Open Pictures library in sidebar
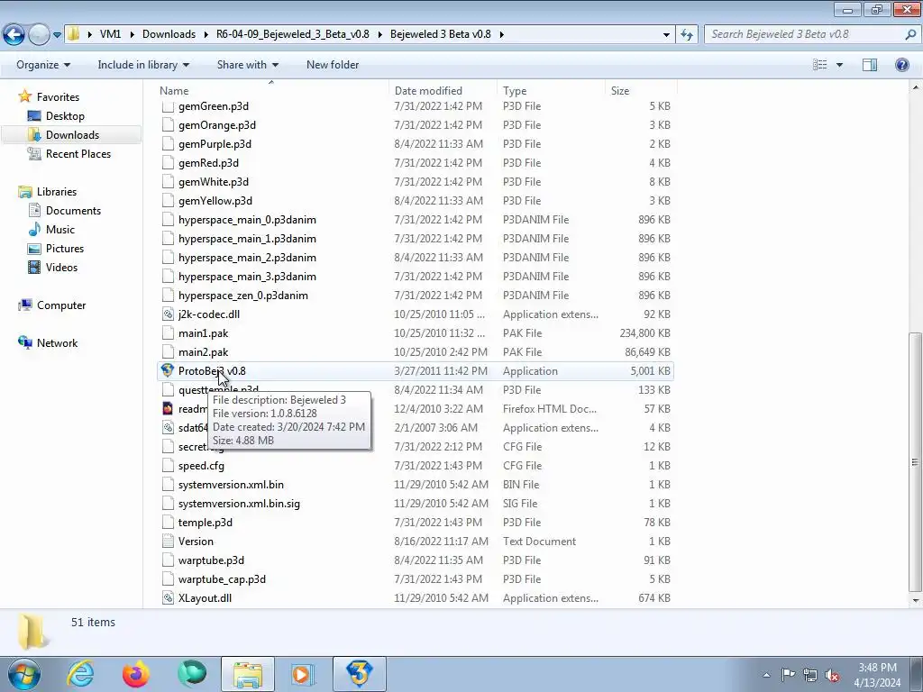This screenshot has height=692, width=923. (x=65, y=249)
